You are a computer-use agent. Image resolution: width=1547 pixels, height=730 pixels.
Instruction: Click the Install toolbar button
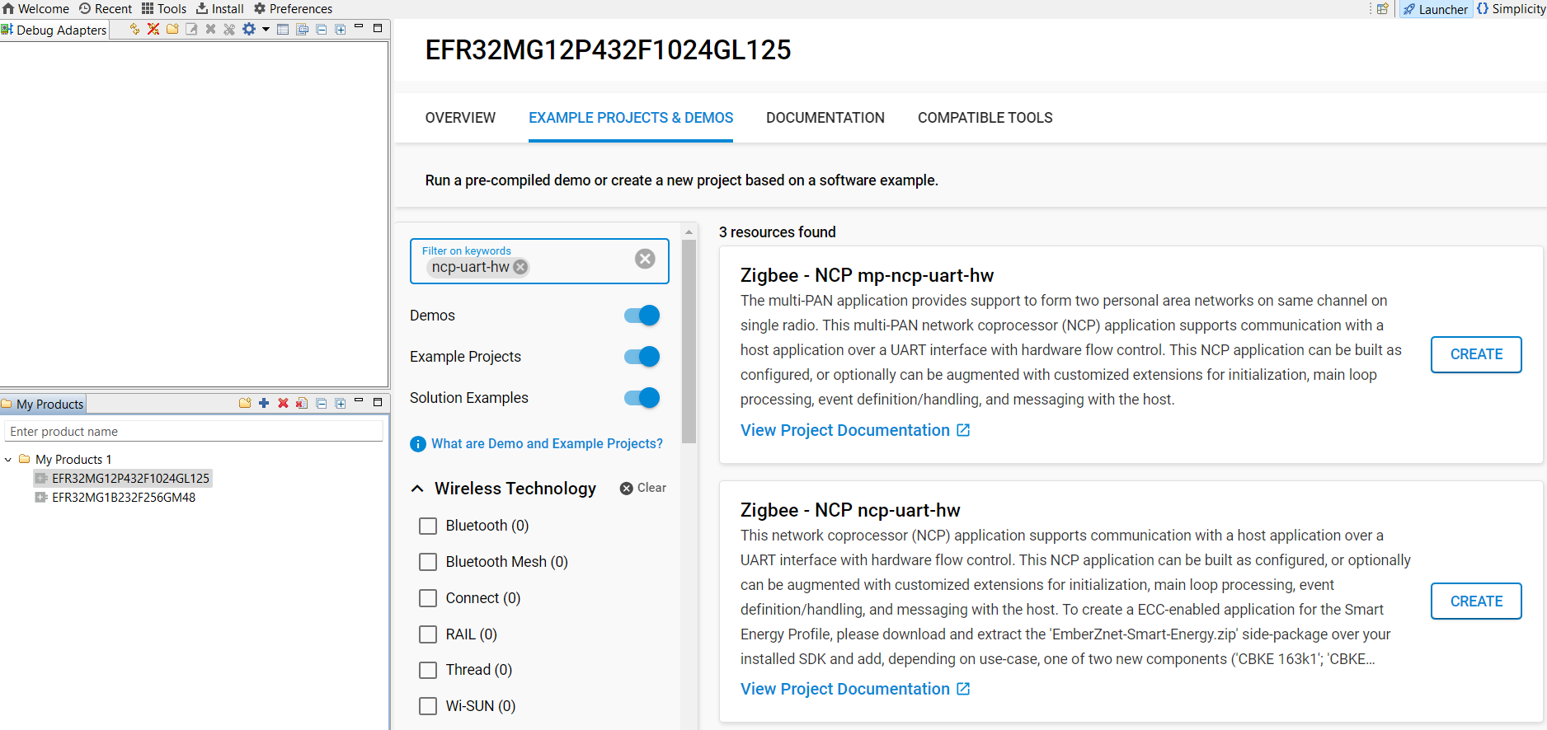(219, 8)
